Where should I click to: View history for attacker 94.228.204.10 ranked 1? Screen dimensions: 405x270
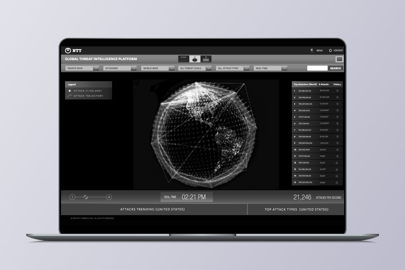[x=337, y=91]
